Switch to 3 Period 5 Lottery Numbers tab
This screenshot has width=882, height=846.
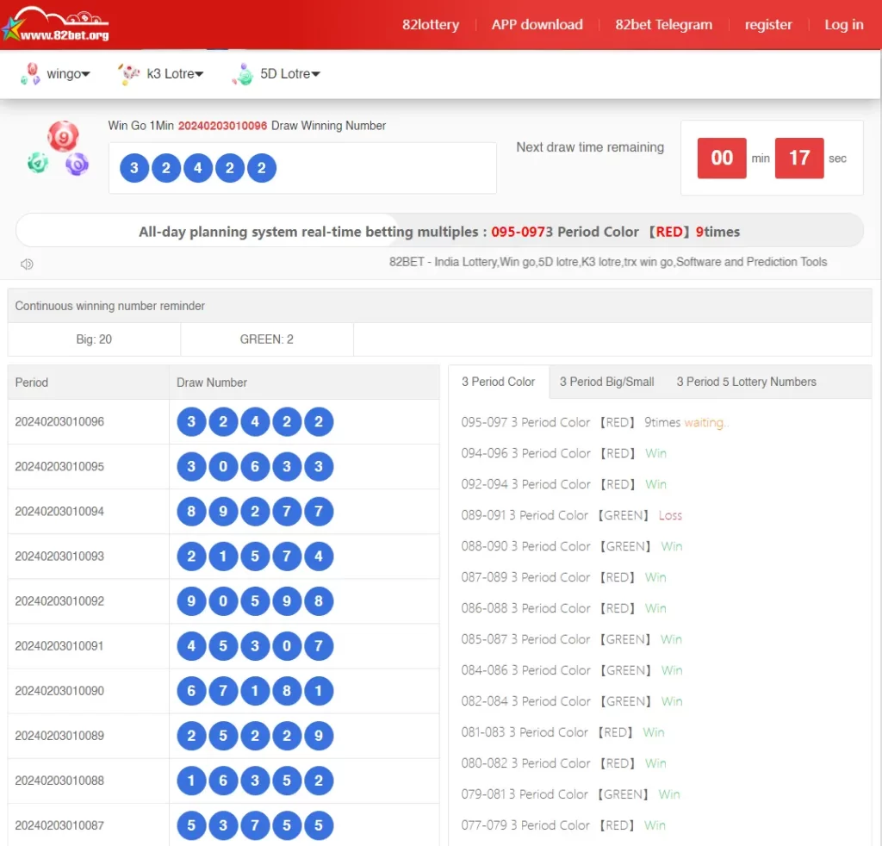click(x=746, y=382)
